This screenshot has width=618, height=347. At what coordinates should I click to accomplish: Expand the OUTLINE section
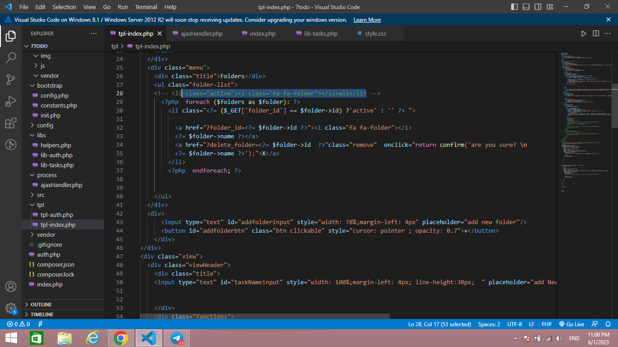pos(63,305)
